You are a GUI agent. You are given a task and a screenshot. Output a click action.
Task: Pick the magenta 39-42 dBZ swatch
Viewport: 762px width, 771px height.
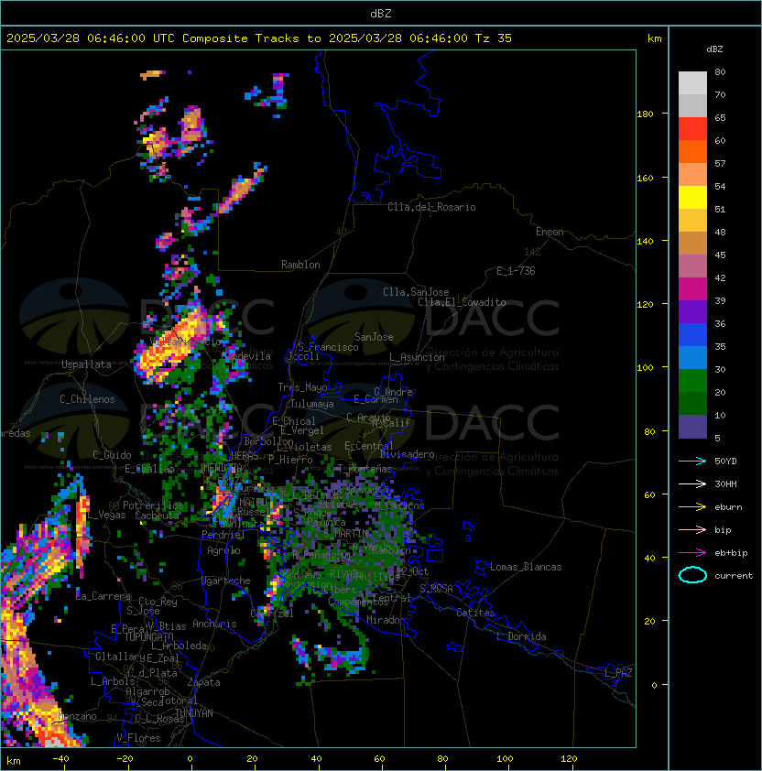click(x=692, y=289)
